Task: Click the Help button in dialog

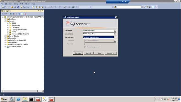Action: tap(99, 53)
